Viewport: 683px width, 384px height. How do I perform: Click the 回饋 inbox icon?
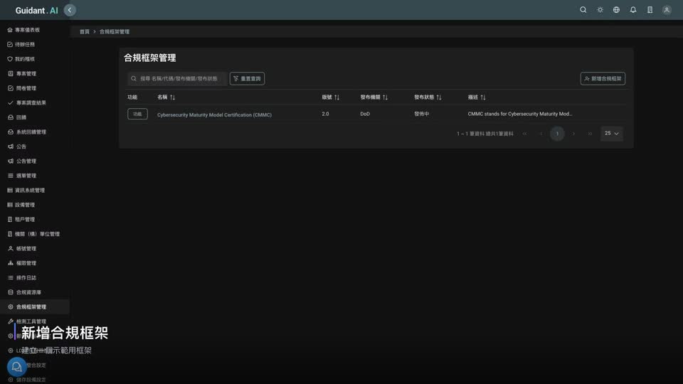click(x=11, y=117)
